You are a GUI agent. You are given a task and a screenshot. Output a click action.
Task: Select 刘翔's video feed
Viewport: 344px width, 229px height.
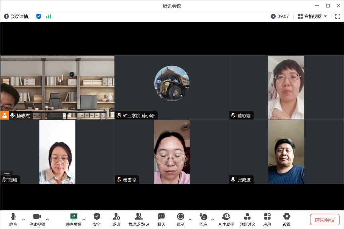coord(57,152)
